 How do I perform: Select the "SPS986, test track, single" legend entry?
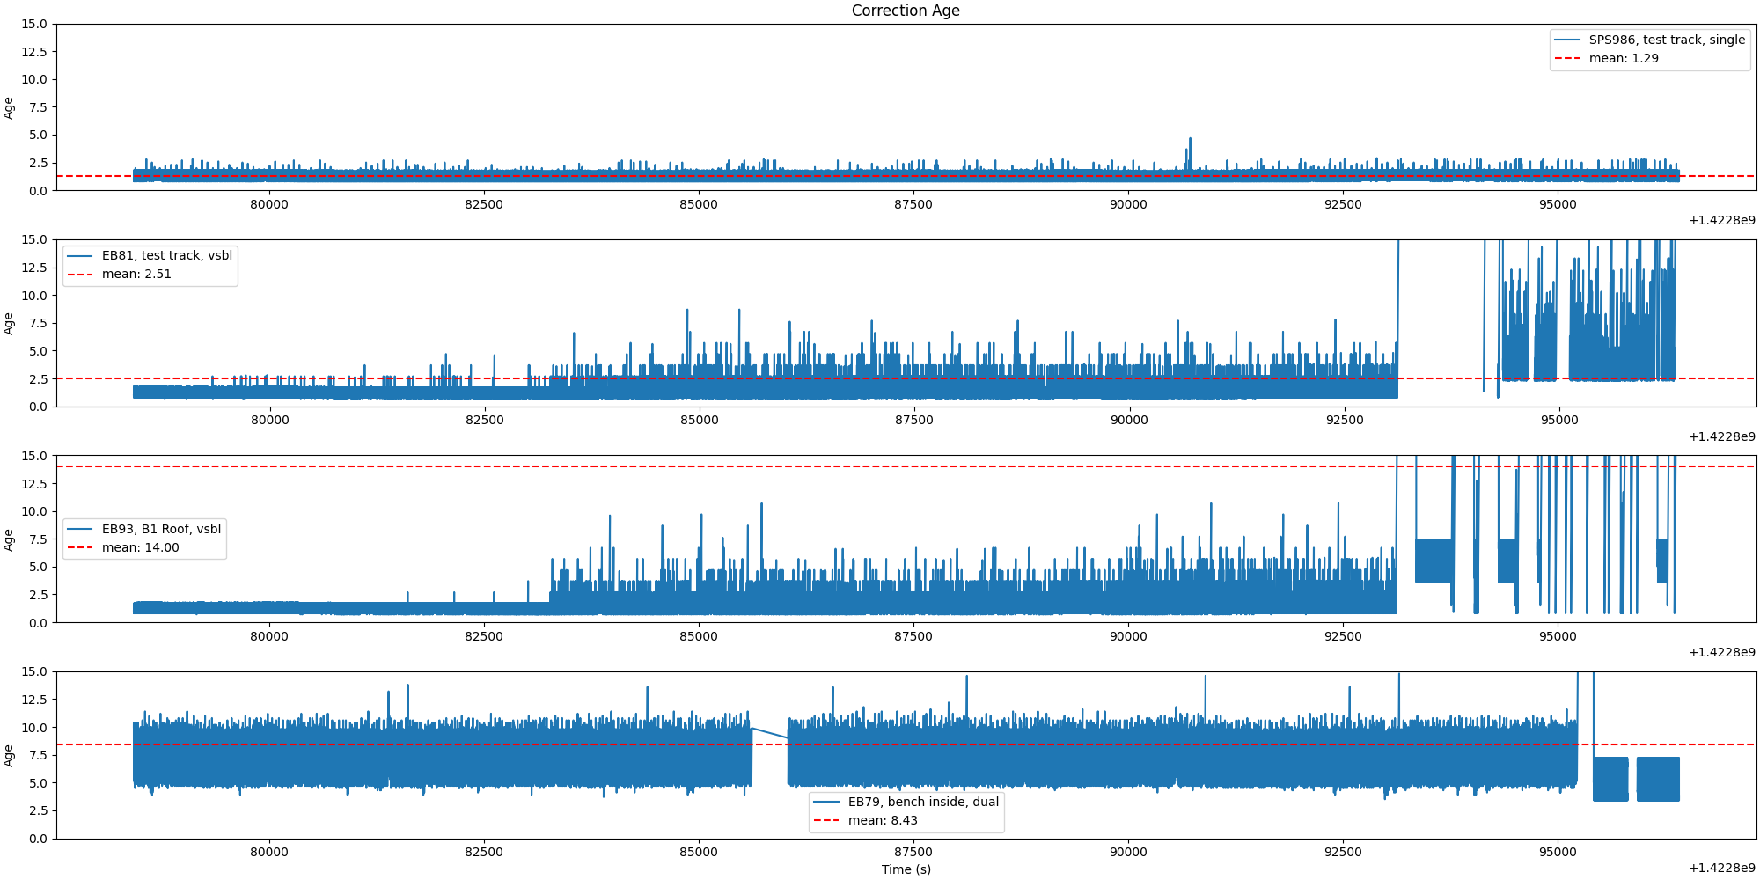pos(1666,40)
